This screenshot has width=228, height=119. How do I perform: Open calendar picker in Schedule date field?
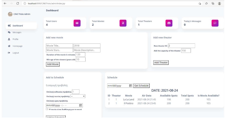130,86
